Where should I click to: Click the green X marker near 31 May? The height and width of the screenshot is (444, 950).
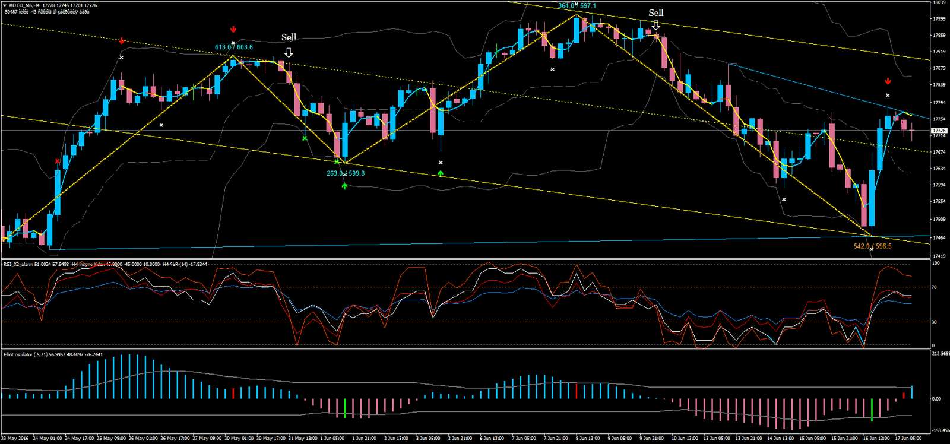click(x=305, y=138)
